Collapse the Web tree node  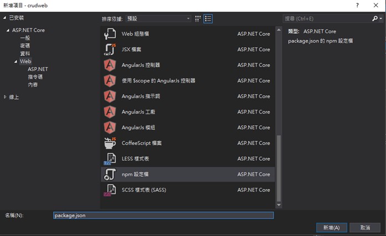click(16, 61)
